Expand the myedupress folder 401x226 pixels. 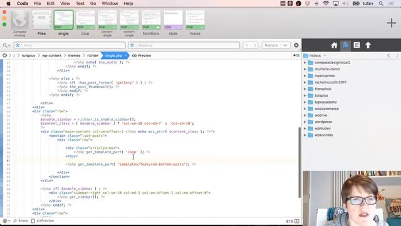coord(305,76)
